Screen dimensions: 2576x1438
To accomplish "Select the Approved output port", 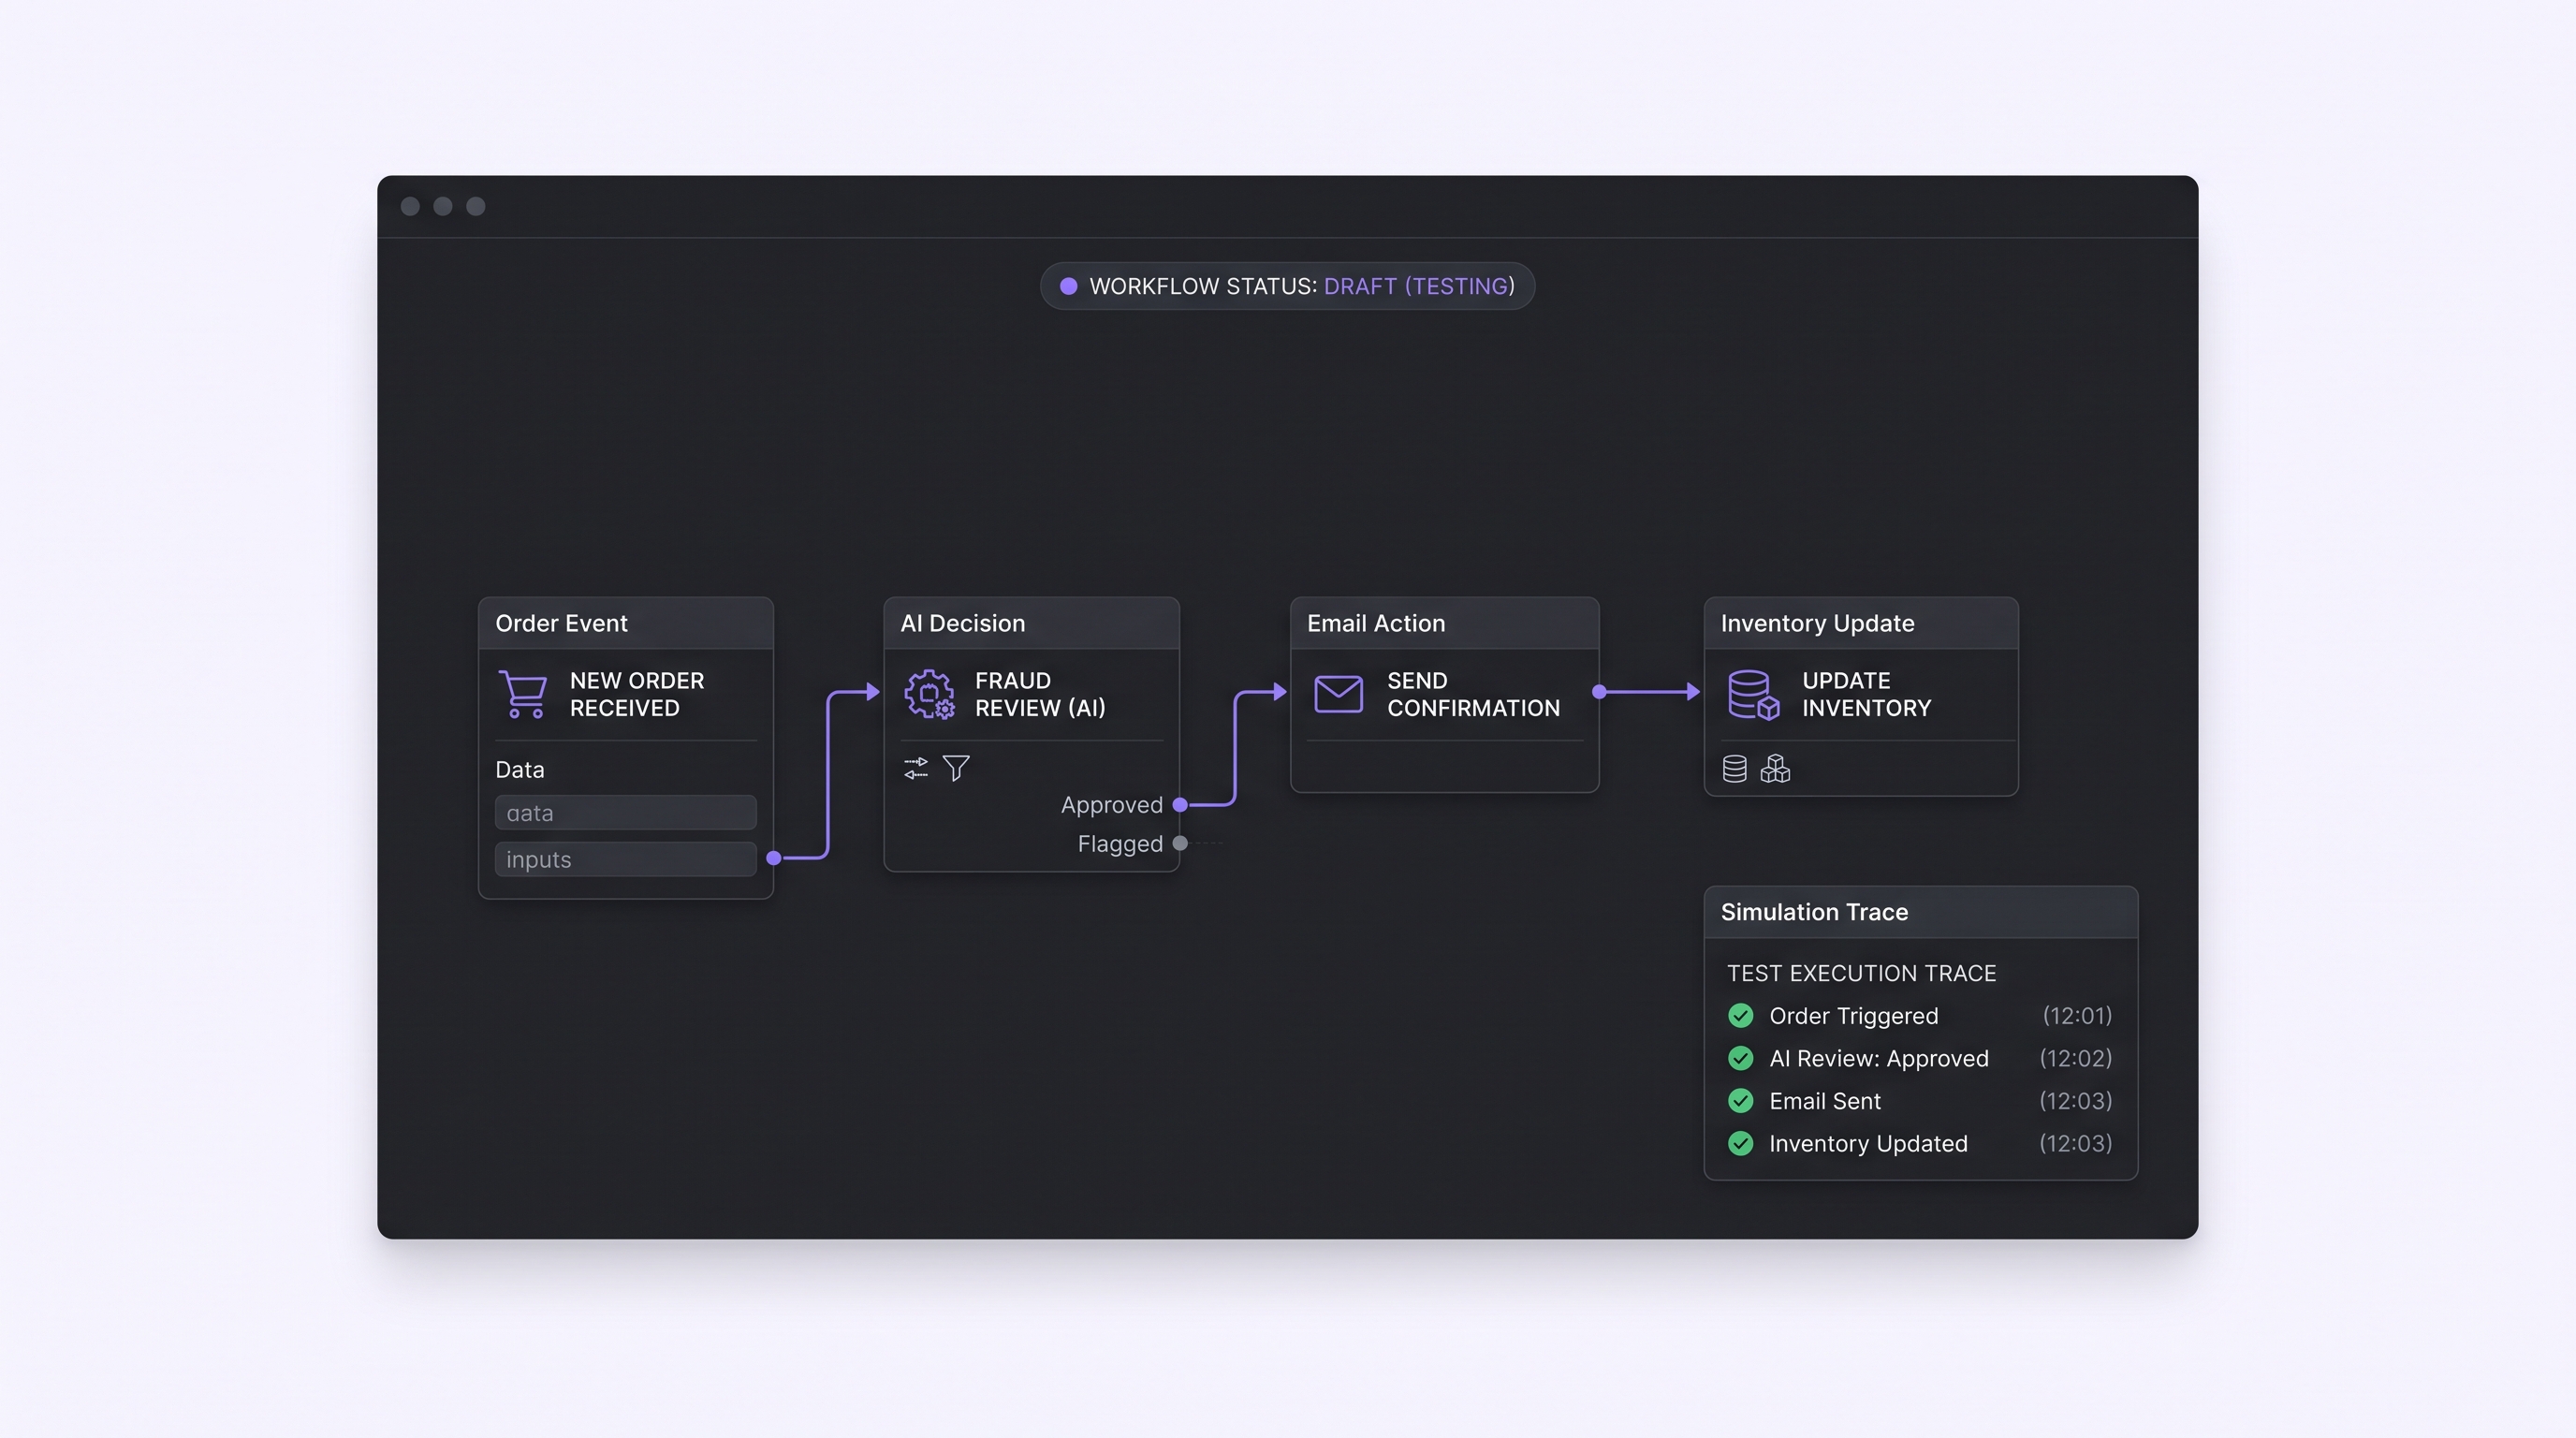I will 1180,805.
